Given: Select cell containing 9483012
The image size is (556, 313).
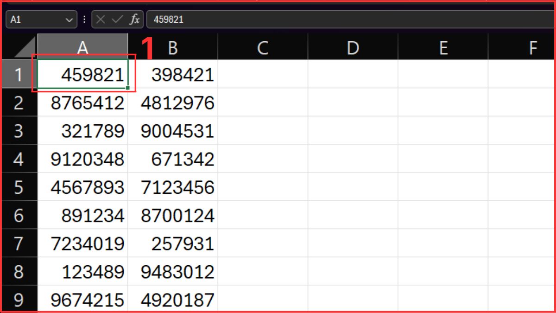Looking at the screenshot, I should 173,271.
